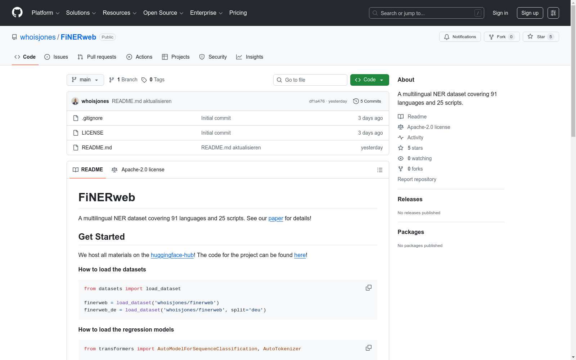Expand the Solutions menu

81,13
